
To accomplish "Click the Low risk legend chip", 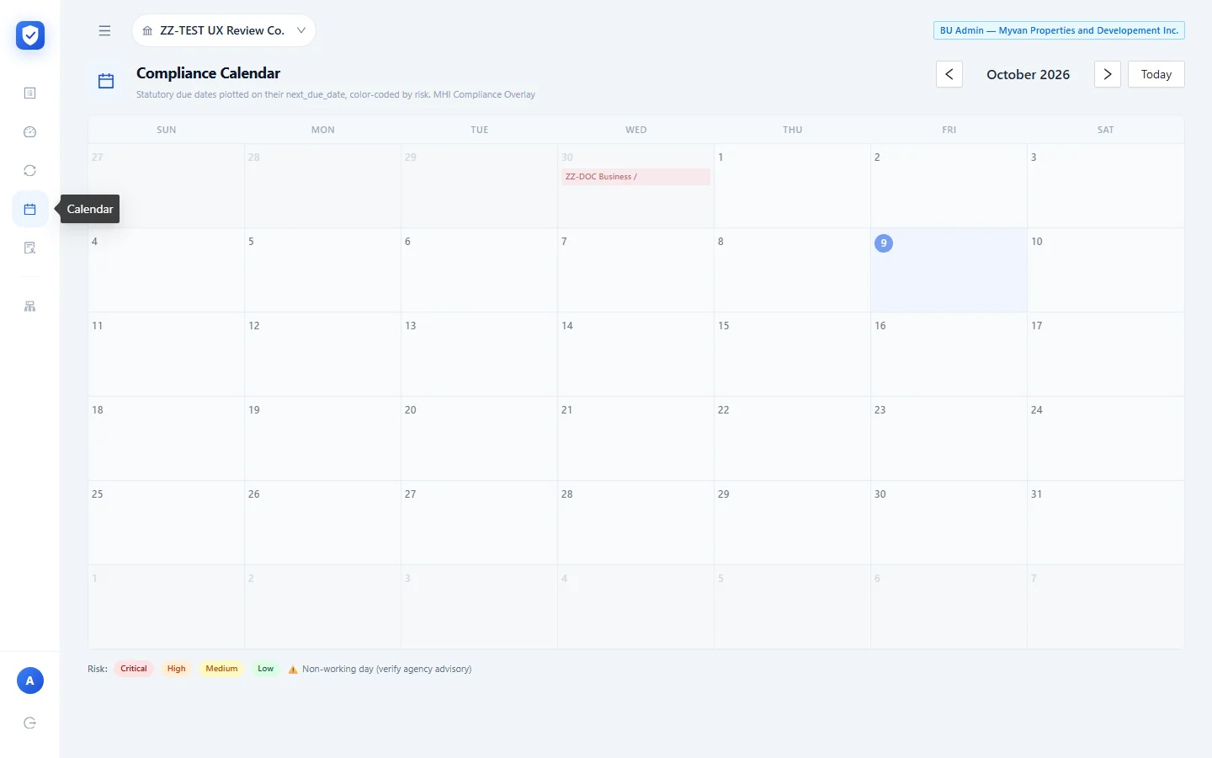I will point(266,669).
